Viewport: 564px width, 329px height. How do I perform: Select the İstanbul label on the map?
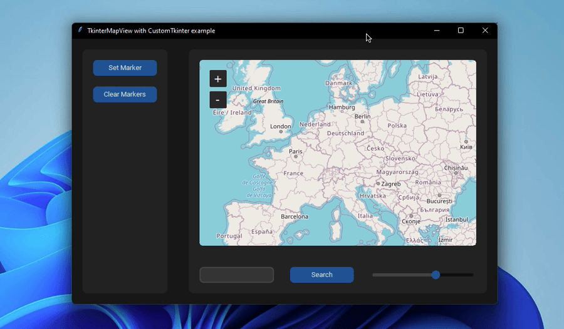tap(456, 220)
